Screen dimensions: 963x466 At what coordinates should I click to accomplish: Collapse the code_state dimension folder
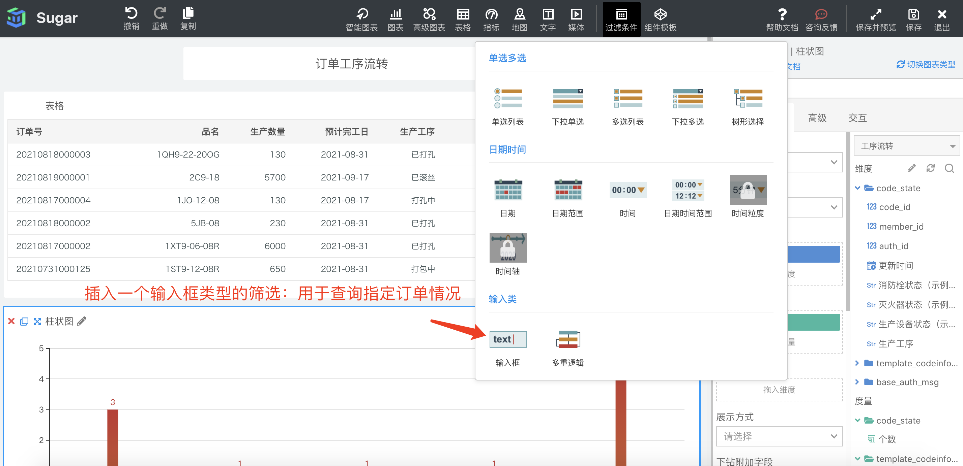(x=857, y=188)
